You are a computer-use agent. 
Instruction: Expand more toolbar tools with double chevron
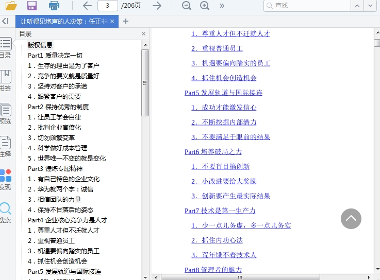pos(222,6)
